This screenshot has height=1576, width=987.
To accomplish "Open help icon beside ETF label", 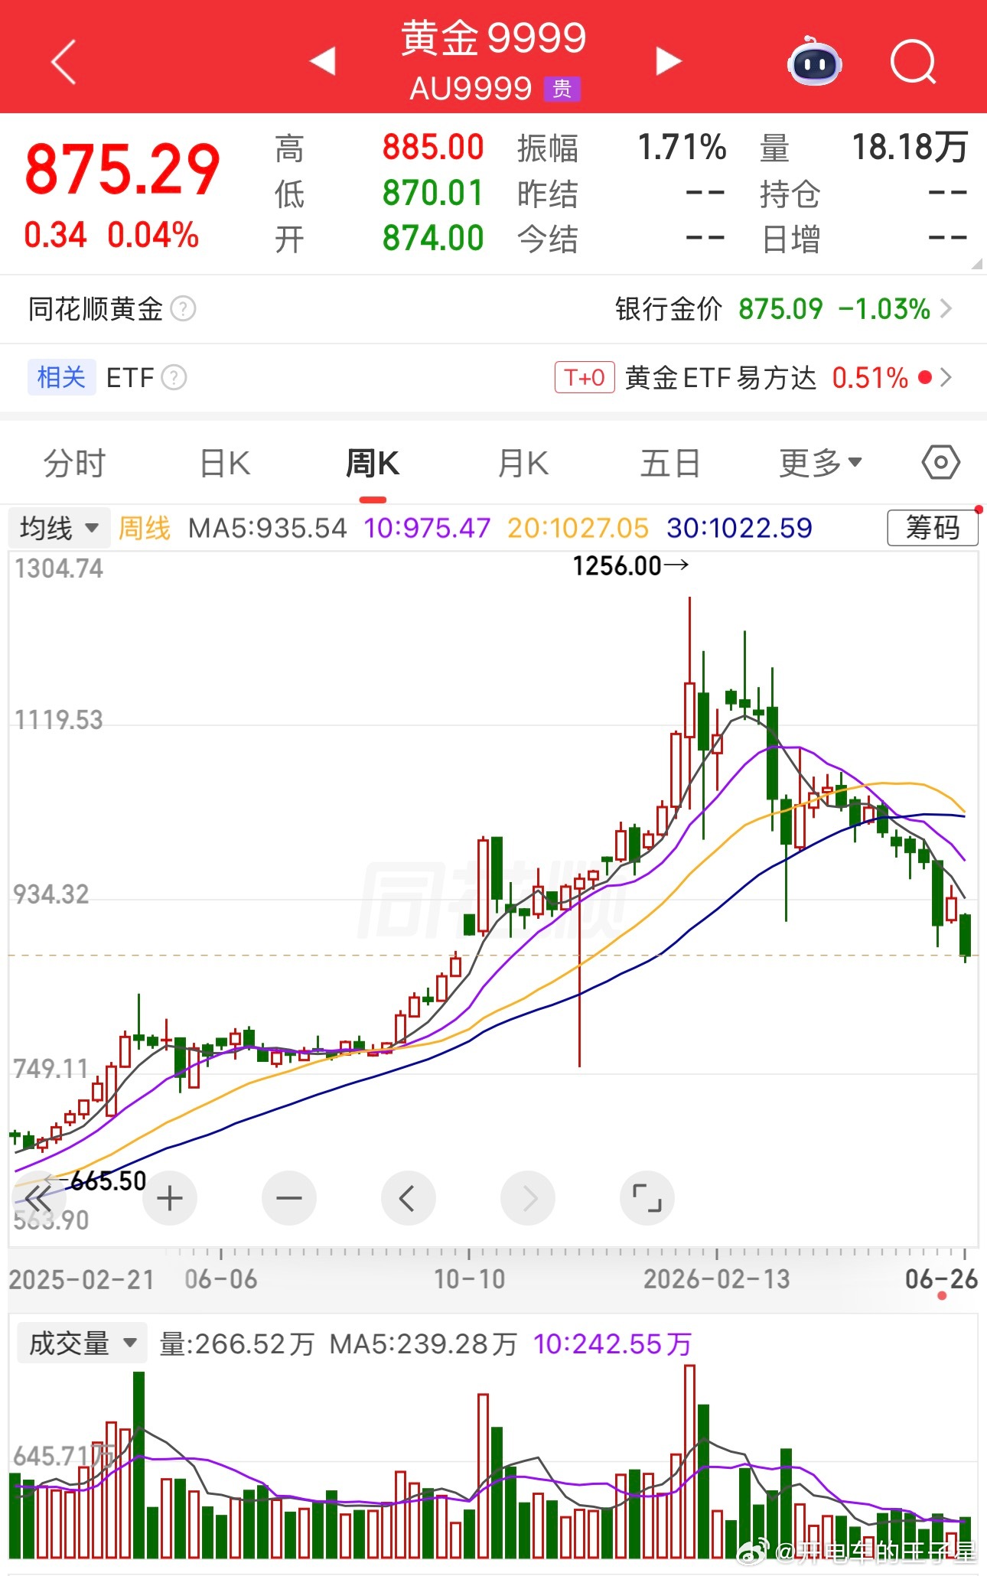I will click(x=174, y=377).
